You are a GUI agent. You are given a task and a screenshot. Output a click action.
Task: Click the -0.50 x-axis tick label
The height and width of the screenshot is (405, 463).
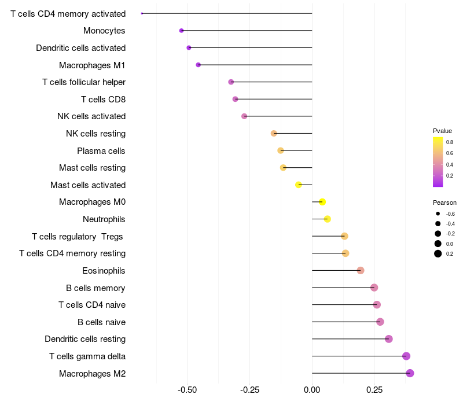(187, 390)
